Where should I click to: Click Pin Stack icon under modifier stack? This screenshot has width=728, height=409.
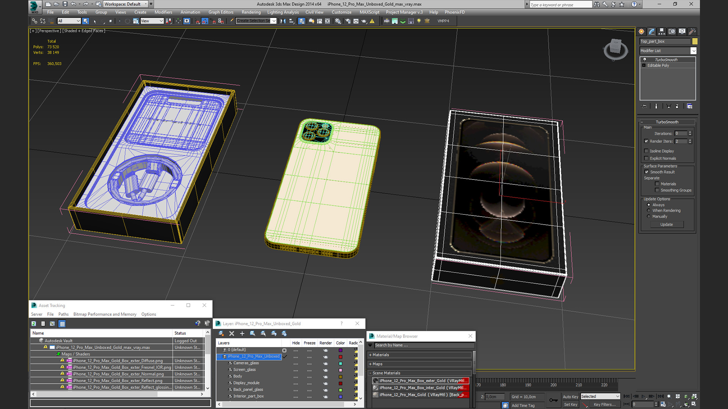click(644, 106)
